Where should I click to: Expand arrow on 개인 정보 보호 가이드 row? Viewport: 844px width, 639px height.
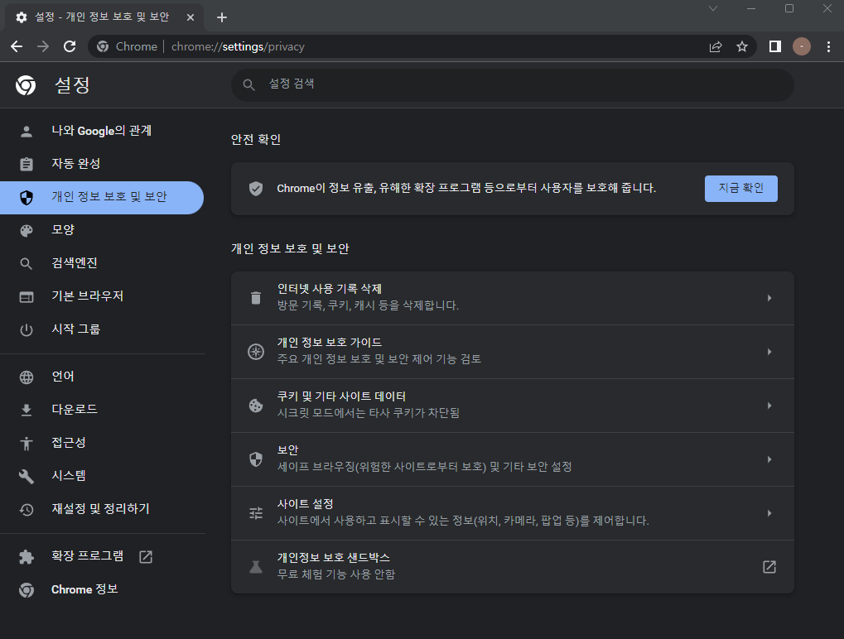click(769, 352)
